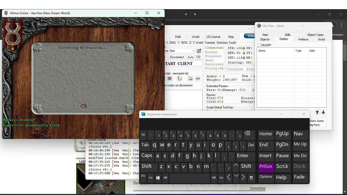Screen dimensions: 347x195
Task: Click the PrtScn key on keyboard
Action: pyautogui.click(x=266, y=167)
